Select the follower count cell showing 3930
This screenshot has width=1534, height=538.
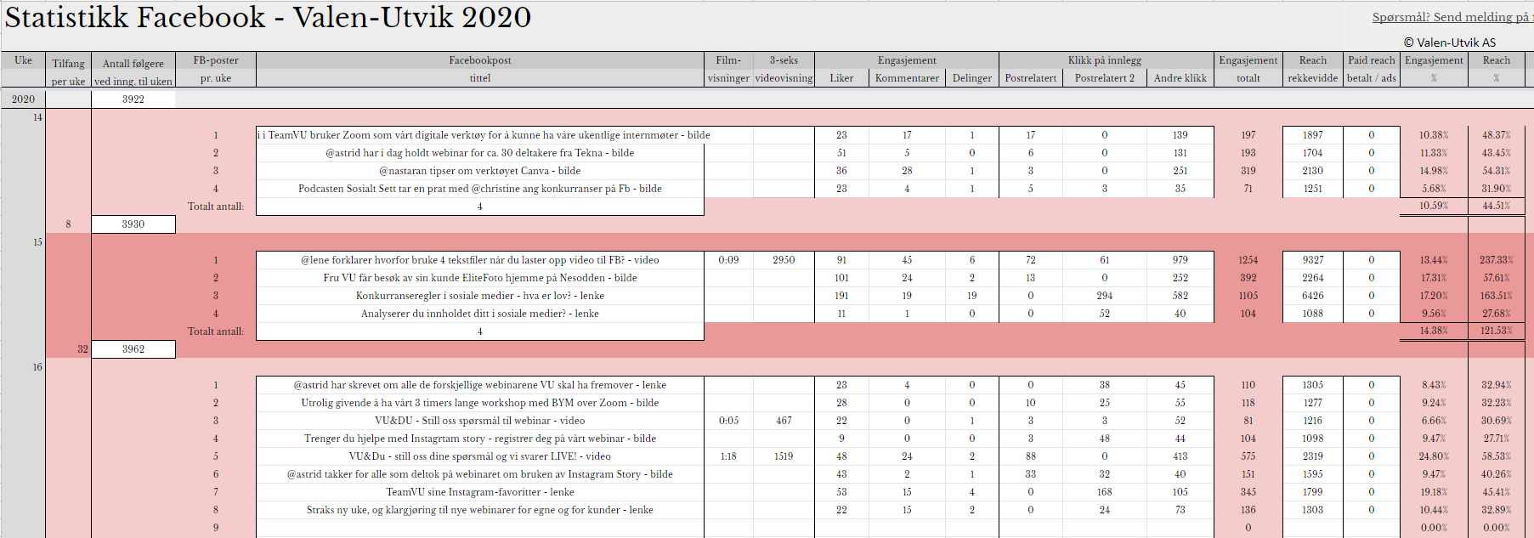click(133, 224)
